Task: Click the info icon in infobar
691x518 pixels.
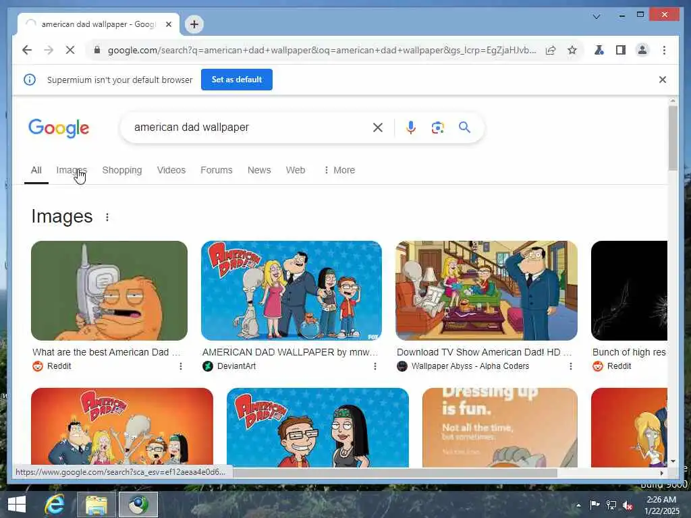Action: click(x=30, y=80)
